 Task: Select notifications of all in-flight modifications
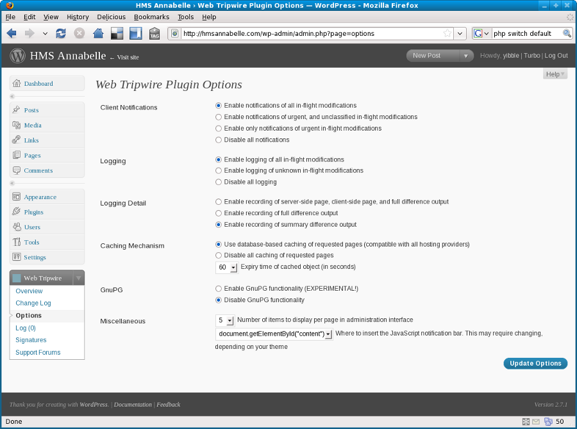tap(219, 106)
